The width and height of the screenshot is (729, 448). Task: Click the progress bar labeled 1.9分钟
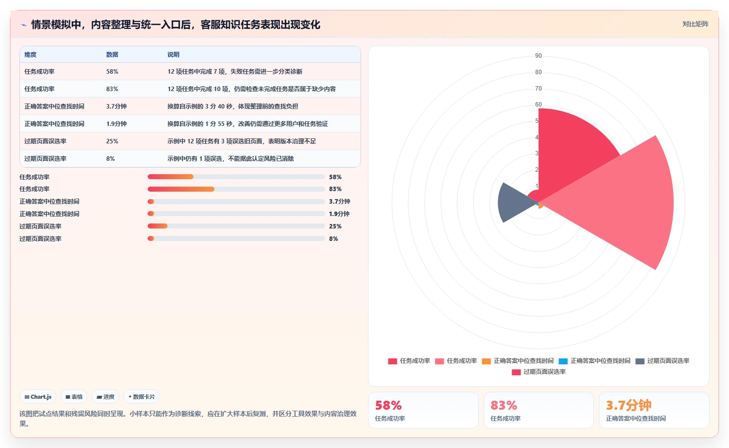(x=236, y=214)
